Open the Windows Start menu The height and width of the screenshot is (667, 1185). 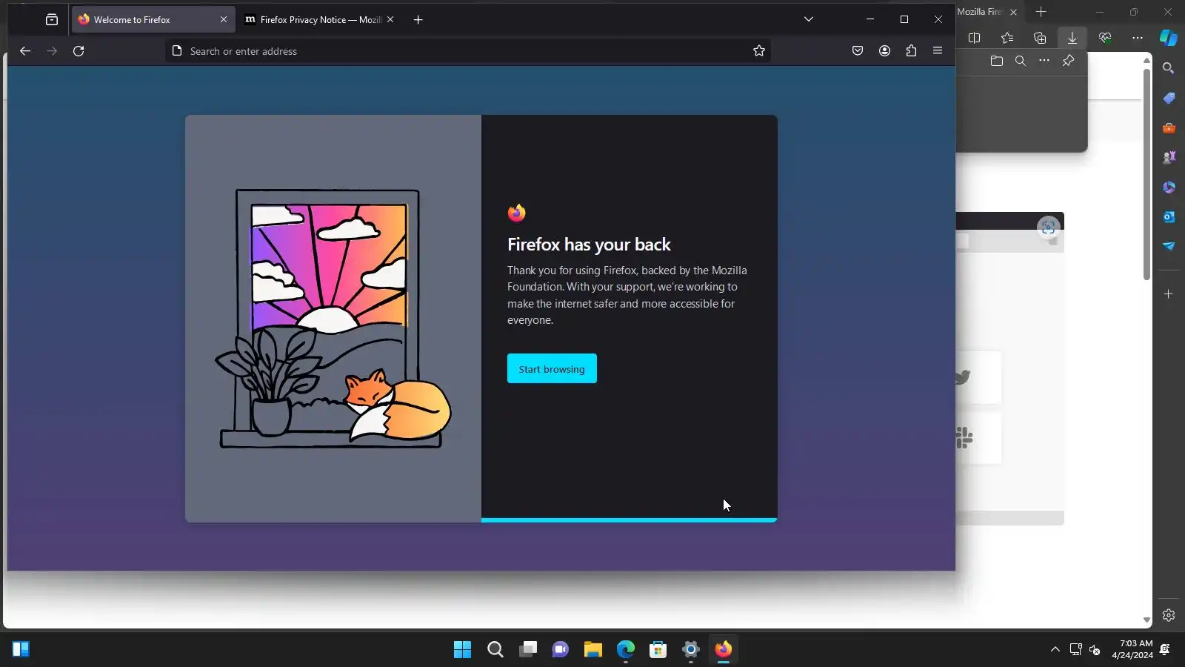(x=463, y=650)
